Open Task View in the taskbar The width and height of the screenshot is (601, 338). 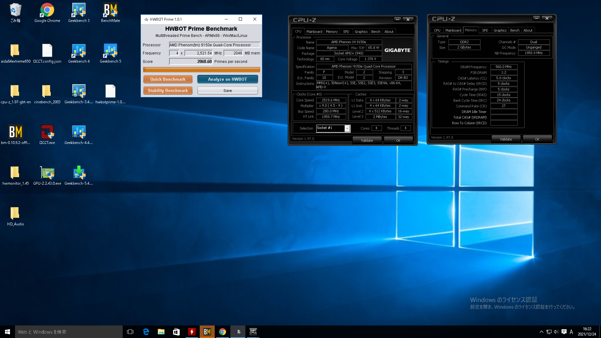[x=130, y=332]
